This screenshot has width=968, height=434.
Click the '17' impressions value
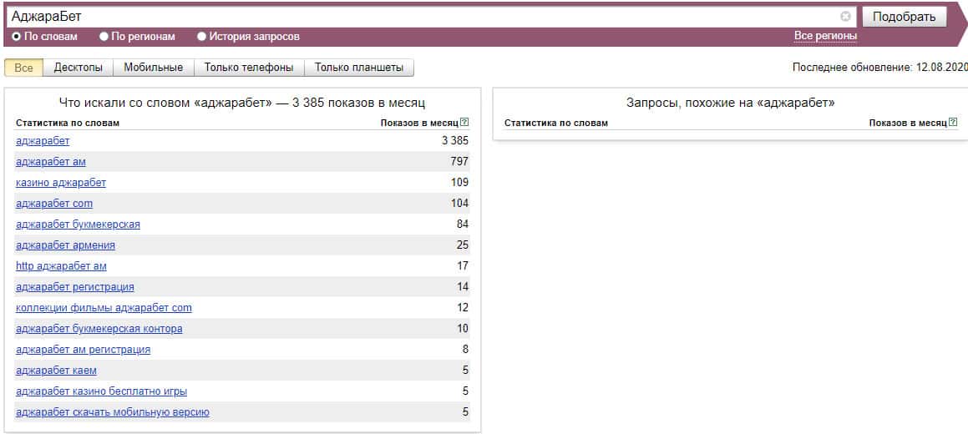coord(463,266)
